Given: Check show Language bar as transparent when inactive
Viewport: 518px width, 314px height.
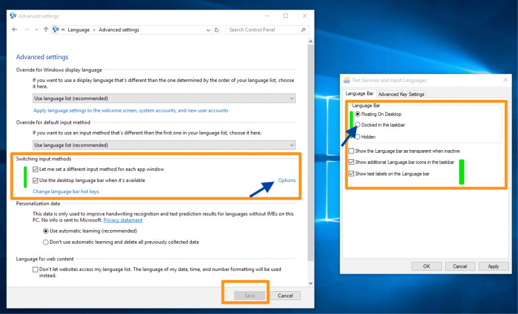Looking at the screenshot, I should pos(351,151).
